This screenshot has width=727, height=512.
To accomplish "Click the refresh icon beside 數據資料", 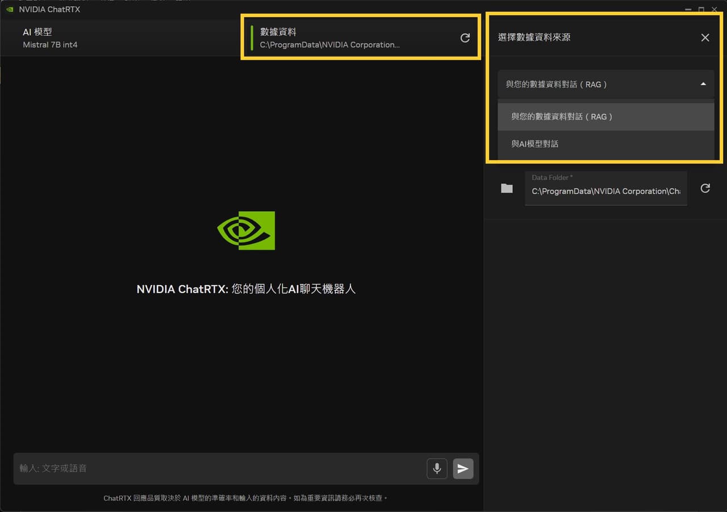I will (x=465, y=38).
